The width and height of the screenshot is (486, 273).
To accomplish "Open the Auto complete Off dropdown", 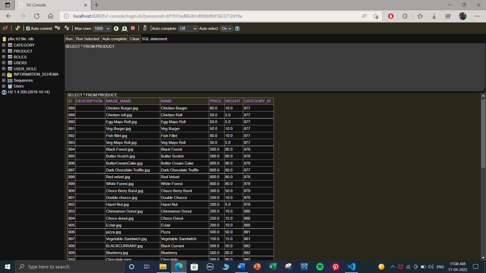I will coord(188,29).
